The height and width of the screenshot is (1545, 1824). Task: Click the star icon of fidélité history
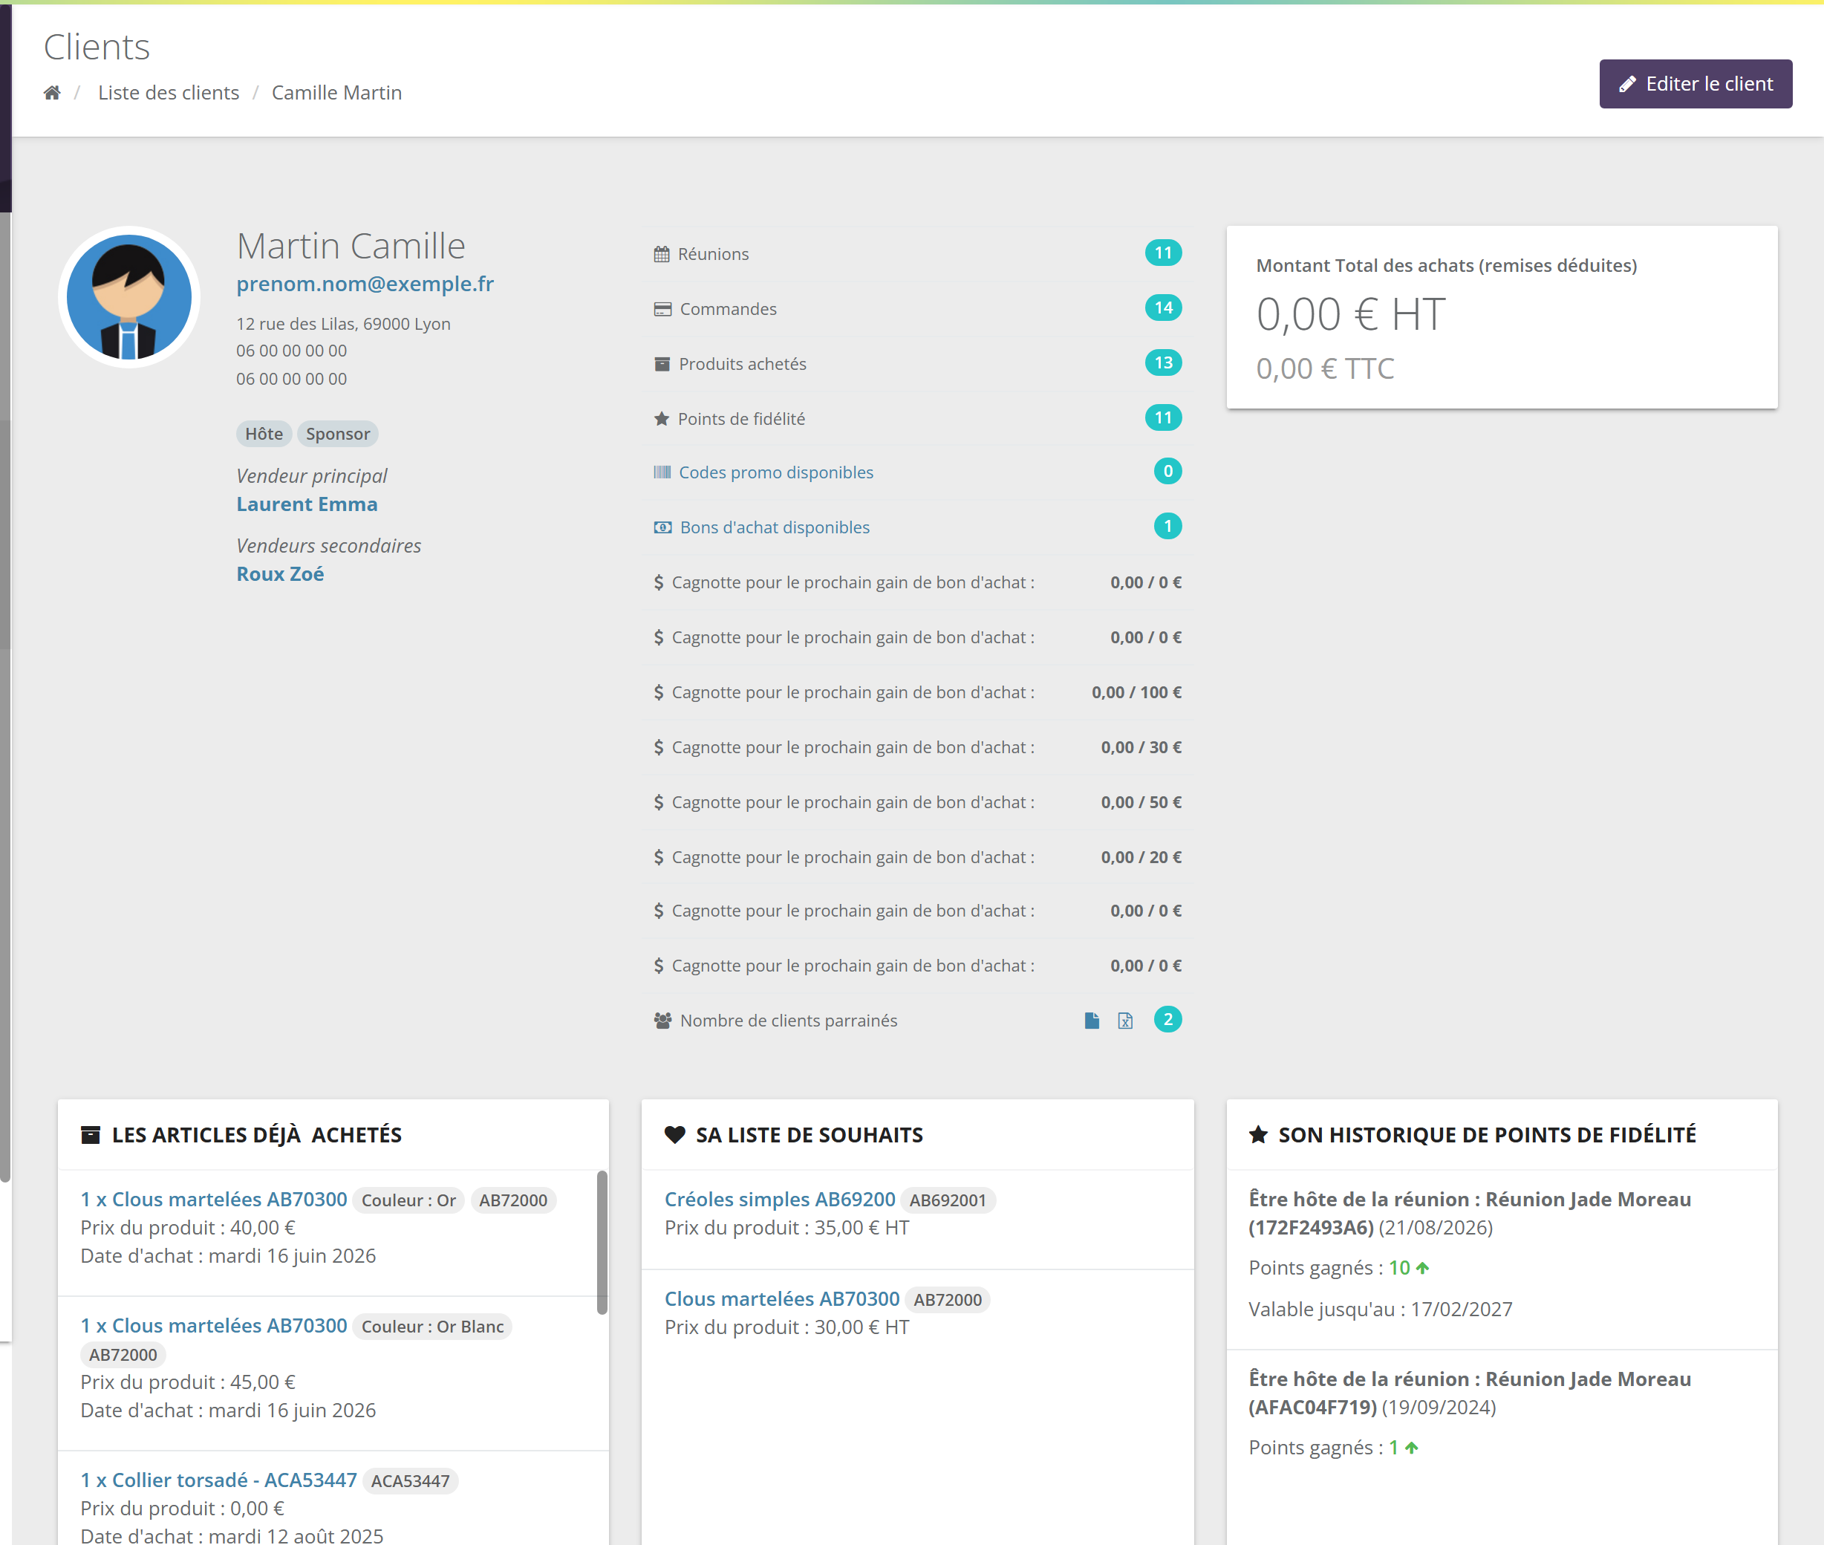(1258, 1135)
